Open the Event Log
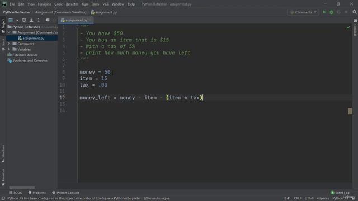The width and height of the screenshot is (358, 201). (x=340, y=193)
